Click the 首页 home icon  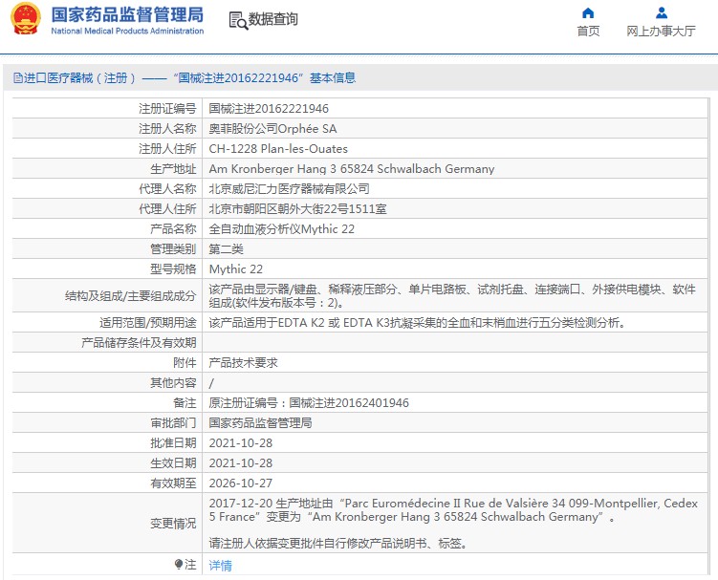[x=588, y=12]
